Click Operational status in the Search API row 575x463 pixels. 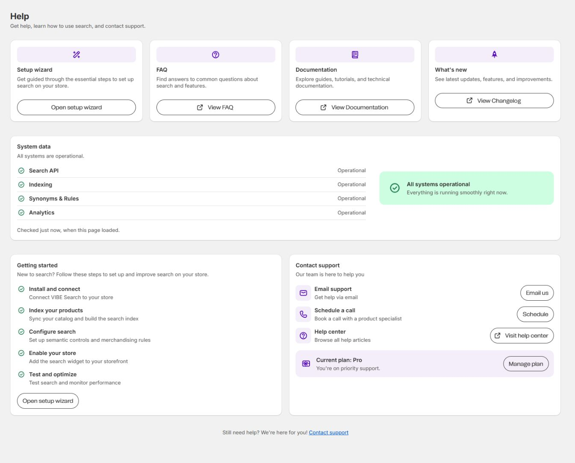(352, 170)
